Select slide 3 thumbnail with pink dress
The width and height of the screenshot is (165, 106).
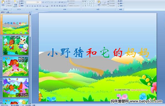[x=16, y=66]
